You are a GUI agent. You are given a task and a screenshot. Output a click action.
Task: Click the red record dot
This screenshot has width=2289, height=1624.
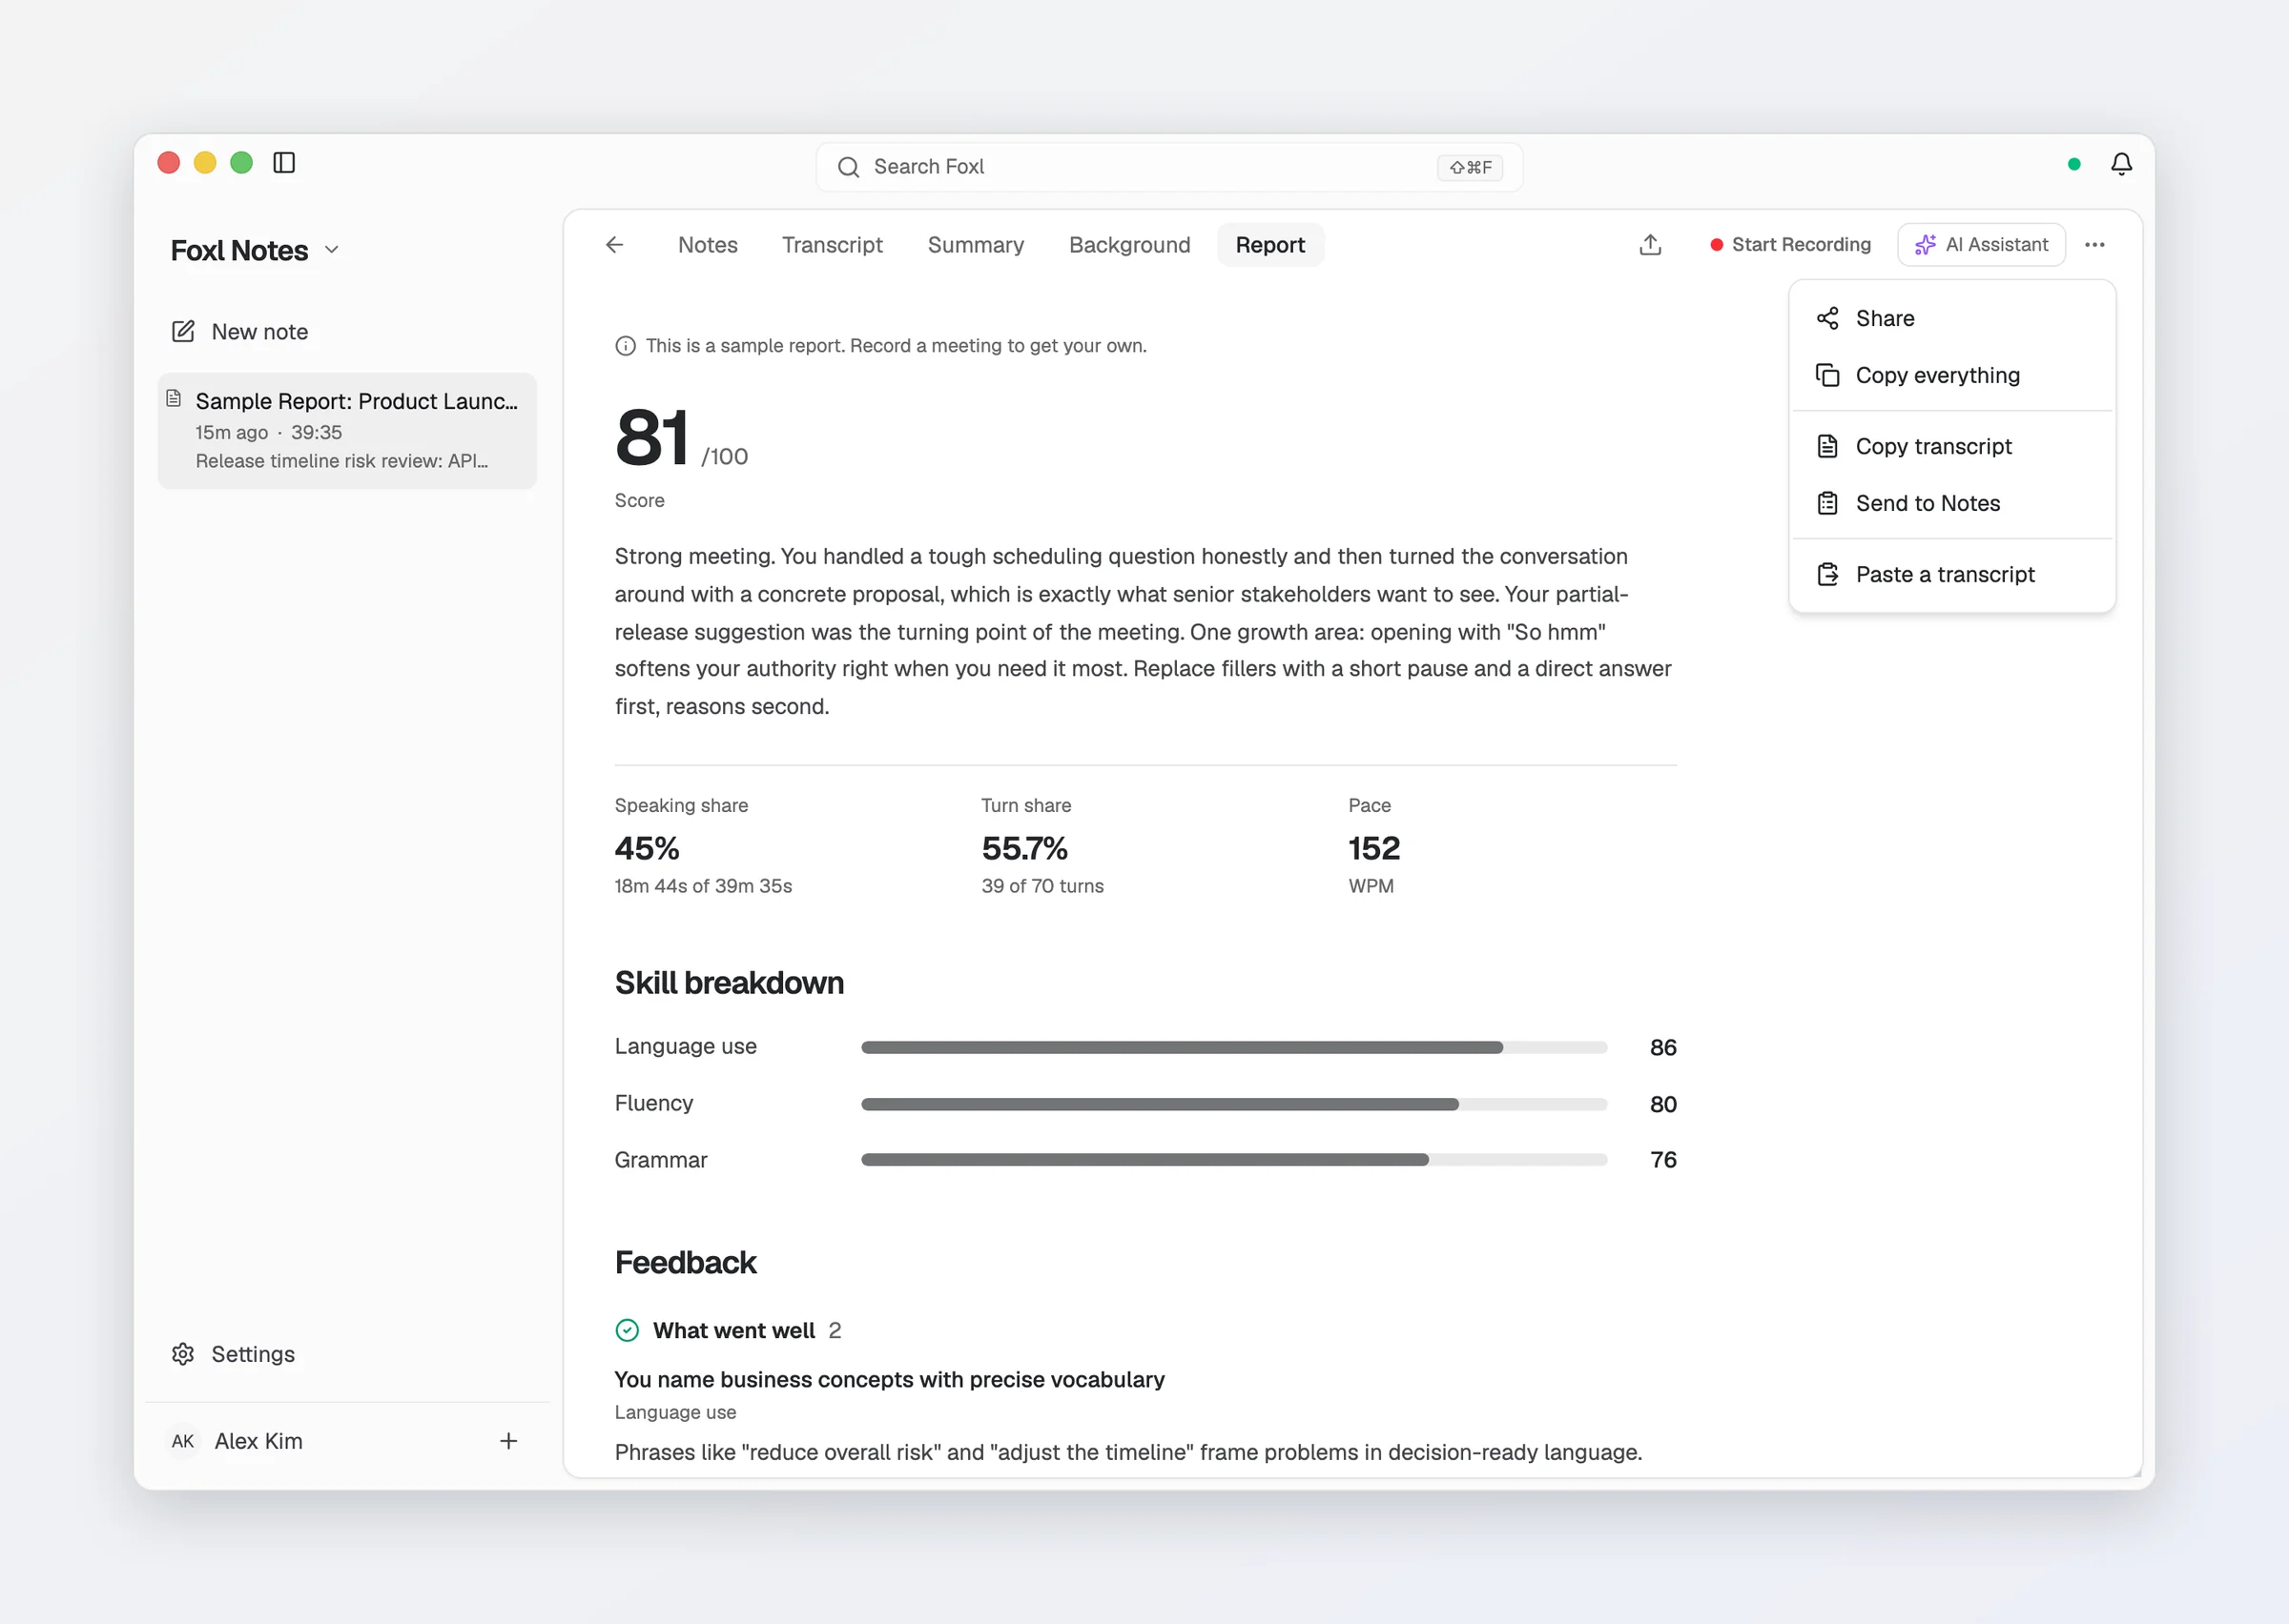tap(1717, 245)
